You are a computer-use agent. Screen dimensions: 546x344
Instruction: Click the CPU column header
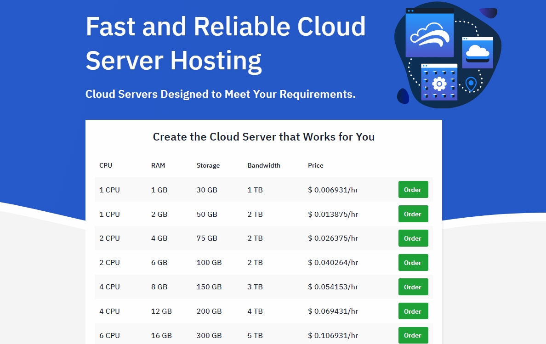(x=106, y=165)
